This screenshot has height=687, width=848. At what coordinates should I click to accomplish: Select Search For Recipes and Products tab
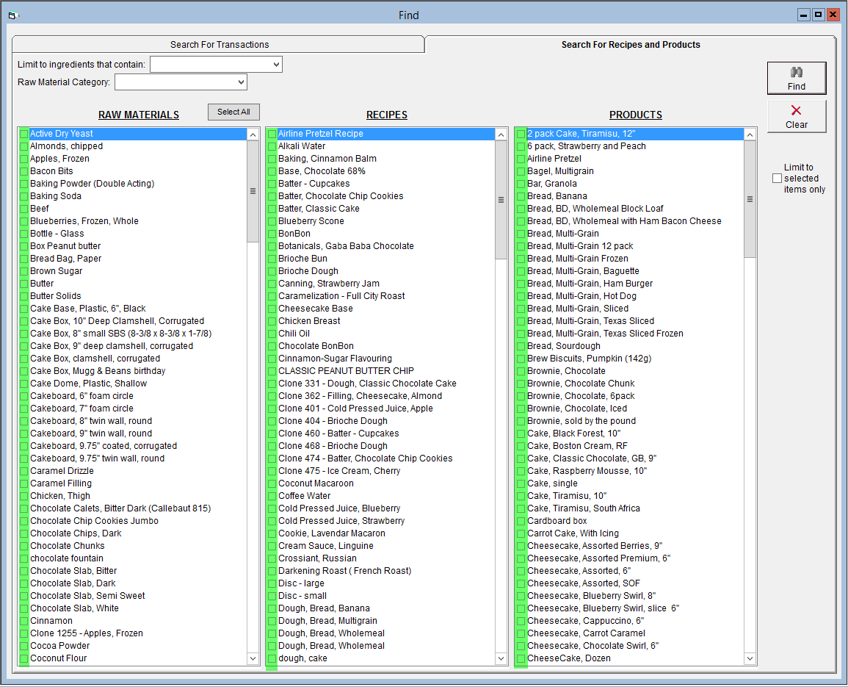(x=630, y=45)
